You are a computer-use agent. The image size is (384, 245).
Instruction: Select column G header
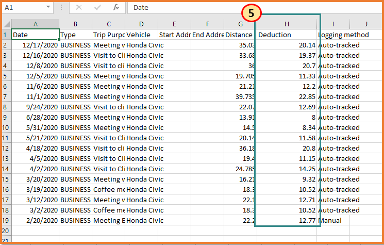click(240, 24)
